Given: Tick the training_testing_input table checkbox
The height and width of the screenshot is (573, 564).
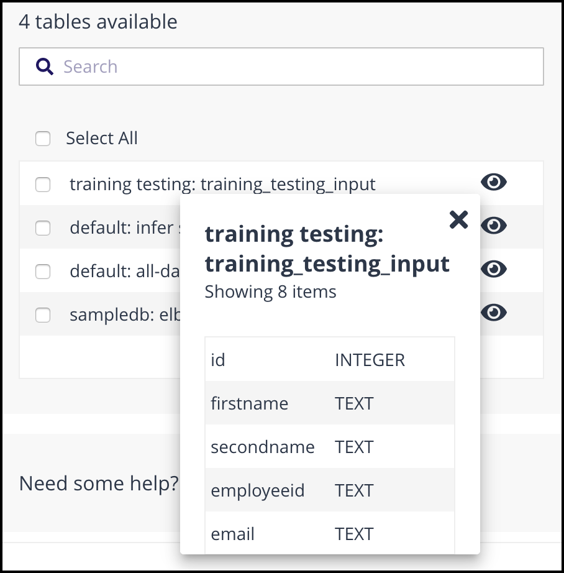Looking at the screenshot, I should pyautogui.click(x=43, y=185).
